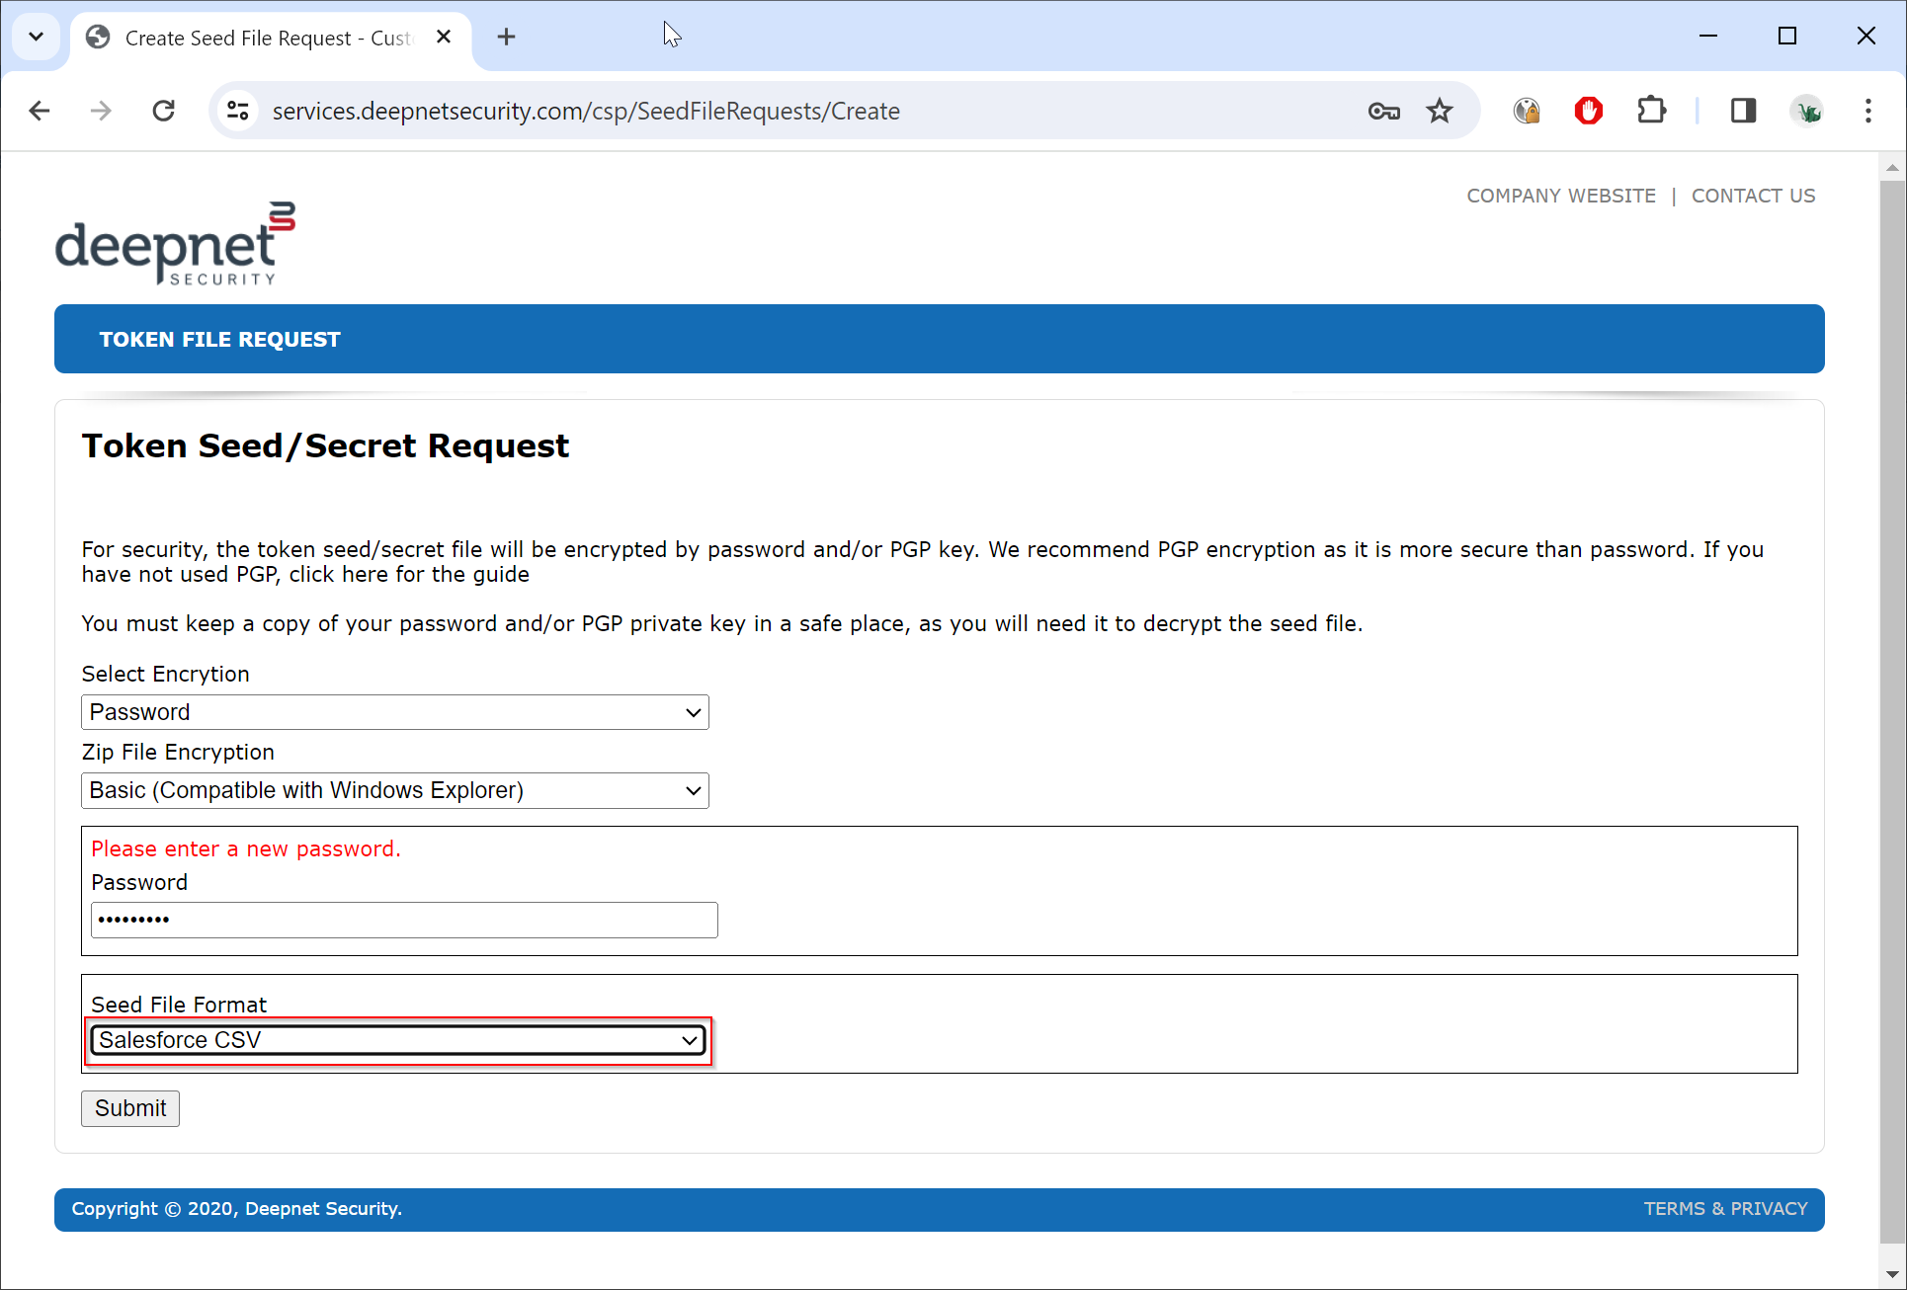Open the site information icon in address bar

(x=238, y=111)
